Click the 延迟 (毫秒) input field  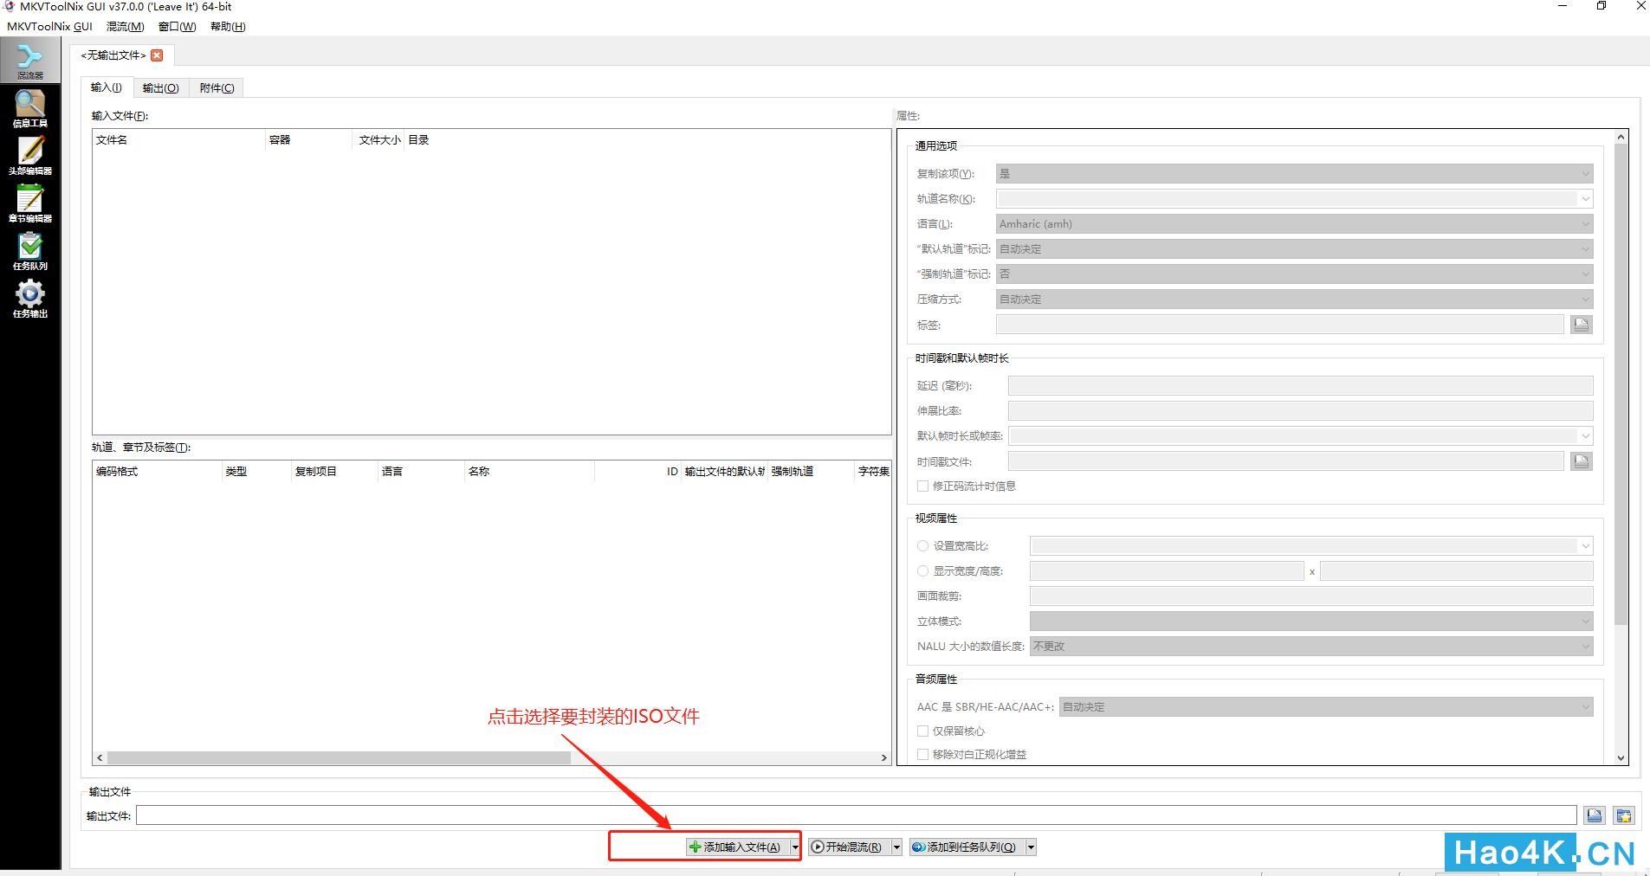(x=1300, y=386)
